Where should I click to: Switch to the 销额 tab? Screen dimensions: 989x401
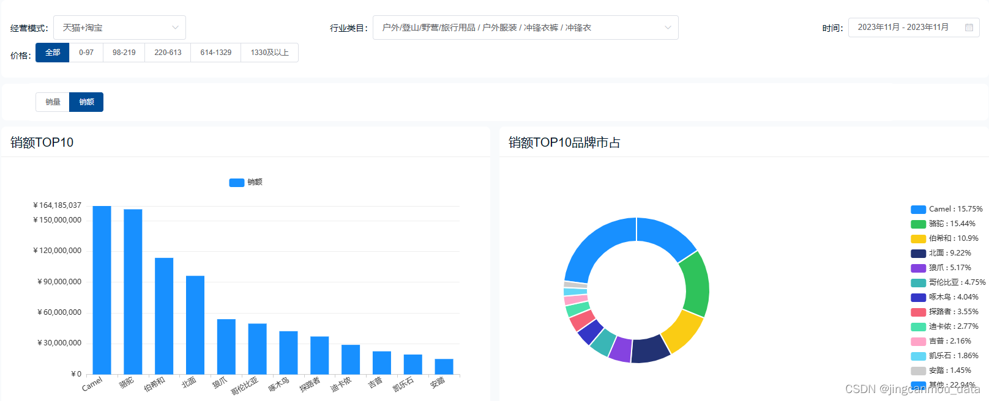point(86,102)
